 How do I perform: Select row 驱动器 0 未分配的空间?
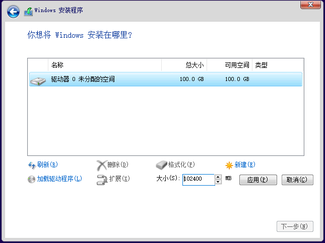tap(166, 79)
